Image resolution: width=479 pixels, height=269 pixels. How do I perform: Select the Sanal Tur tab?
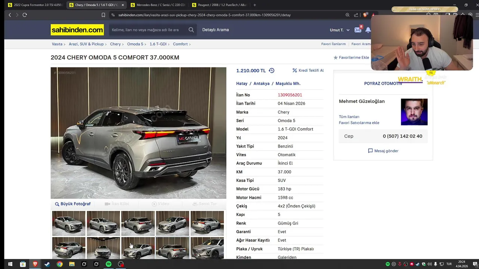(x=205, y=204)
